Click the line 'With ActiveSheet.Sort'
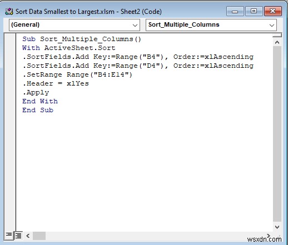 (x=69, y=48)
